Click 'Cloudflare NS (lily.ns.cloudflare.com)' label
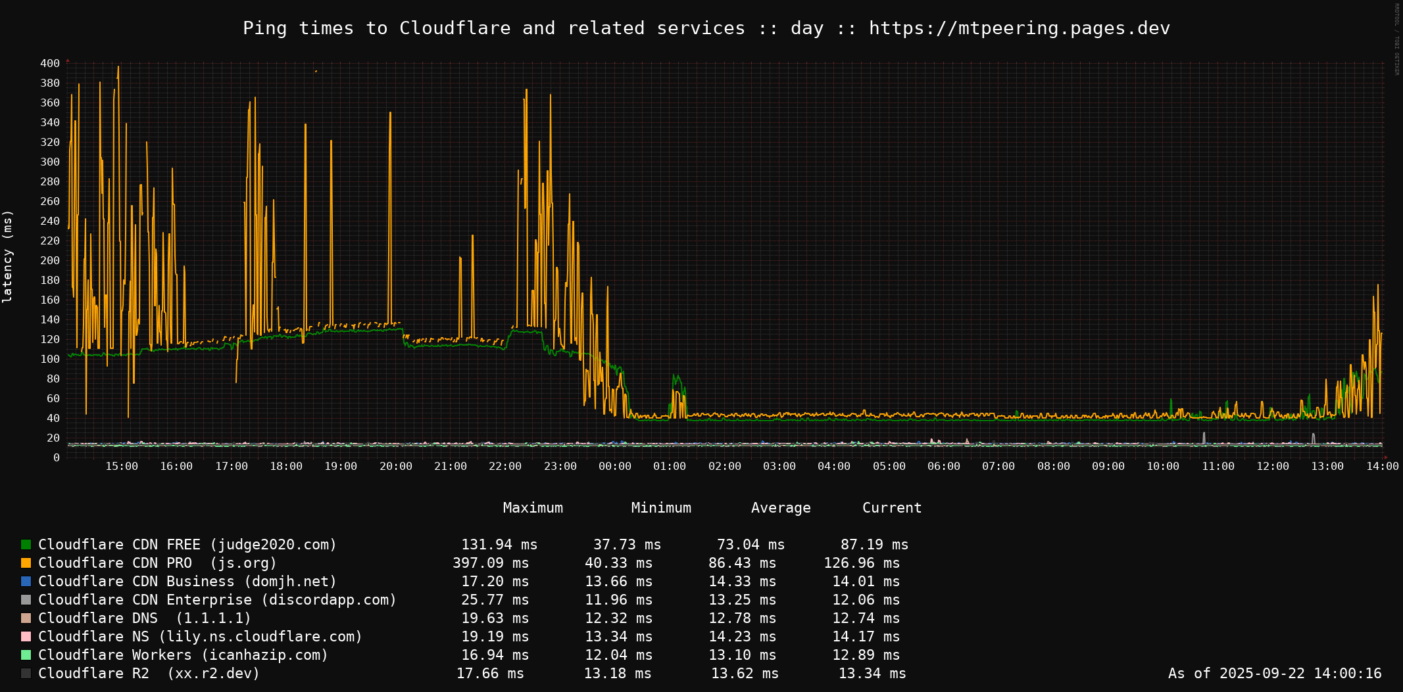1403x692 pixels. pos(201,637)
